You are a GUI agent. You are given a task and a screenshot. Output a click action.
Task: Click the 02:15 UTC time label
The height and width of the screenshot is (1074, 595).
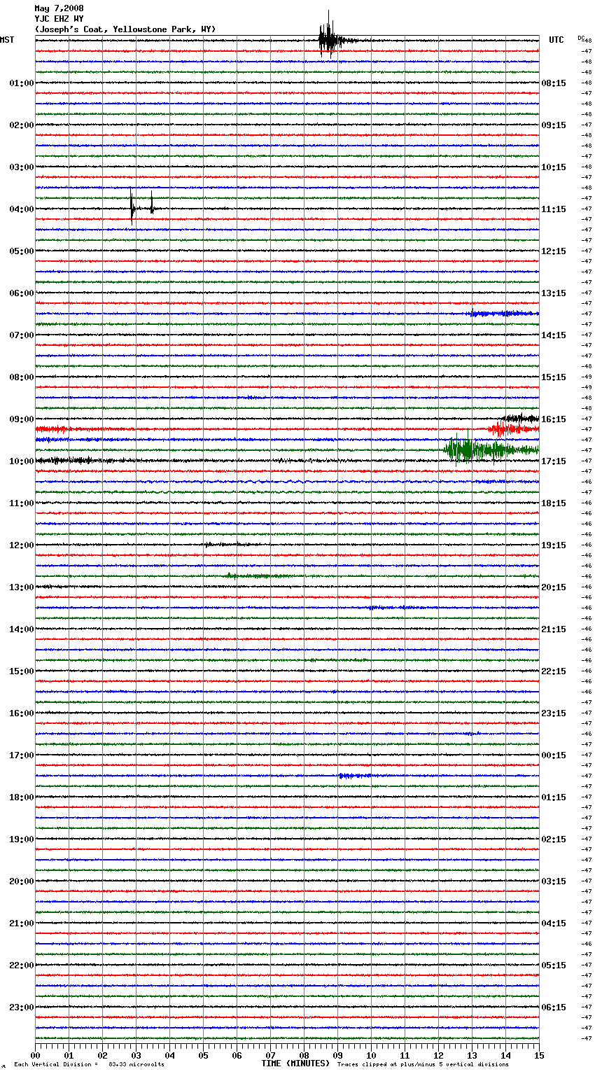pyautogui.click(x=554, y=839)
